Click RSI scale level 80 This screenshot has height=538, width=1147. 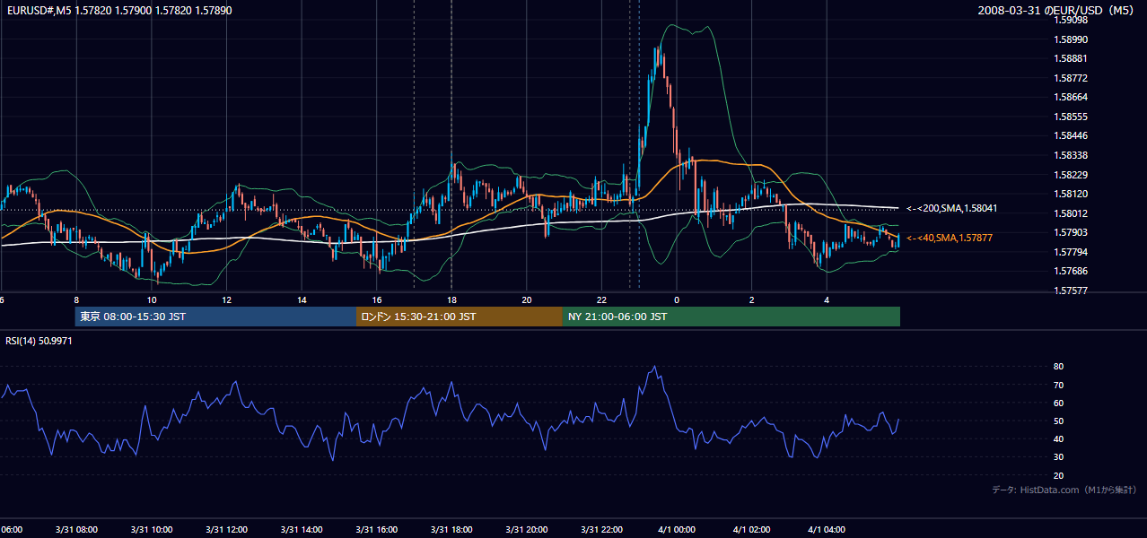click(x=1058, y=367)
